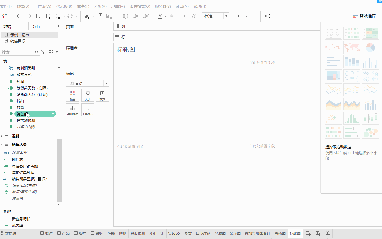Click the new story tab icon at bottom

pos(328,233)
